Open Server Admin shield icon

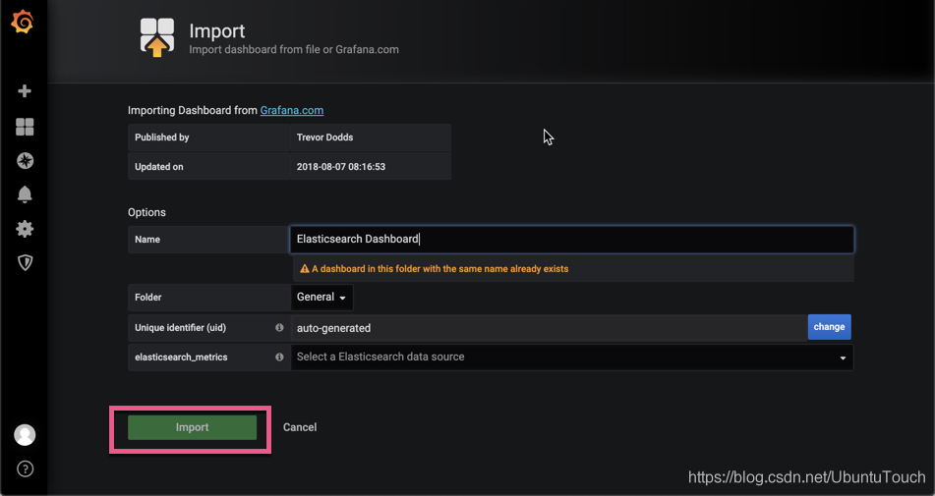25,262
